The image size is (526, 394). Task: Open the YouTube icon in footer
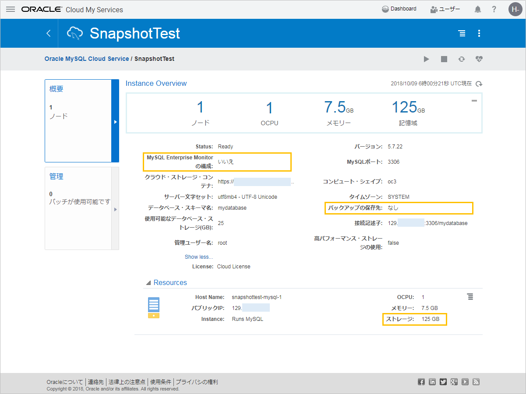pyautogui.click(x=465, y=382)
